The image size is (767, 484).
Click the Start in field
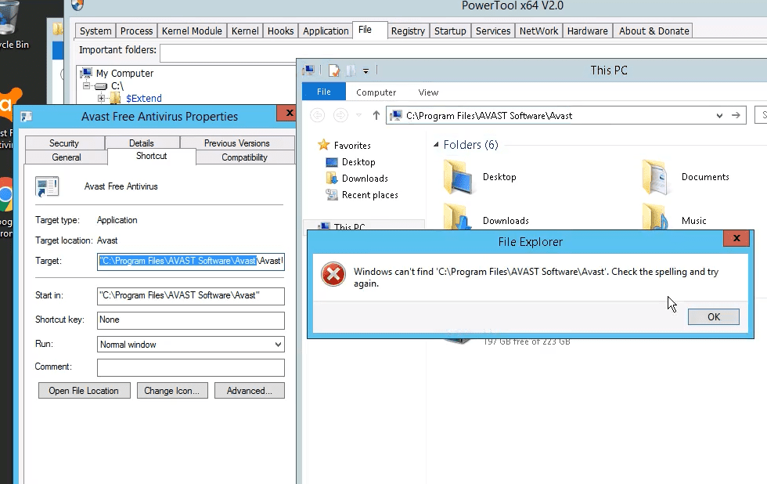pos(191,295)
